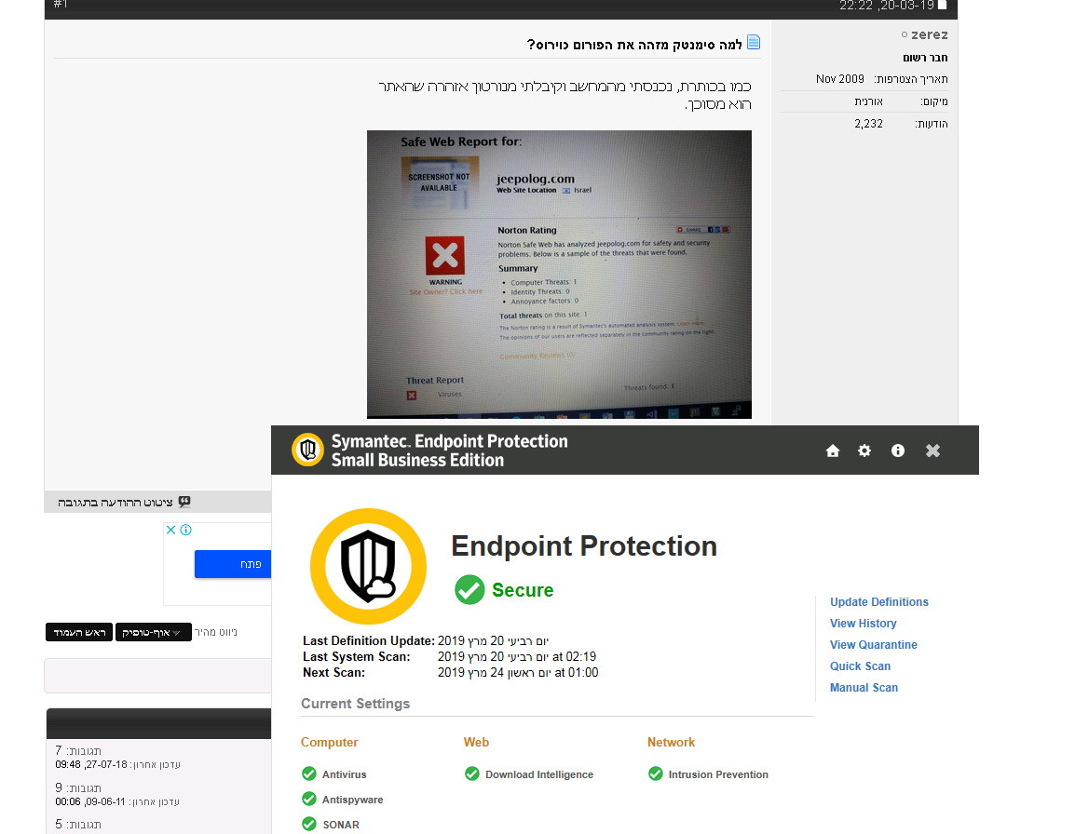This screenshot has width=1075, height=834.
Task: Click the quote reply speech bubble icon
Action: click(x=184, y=502)
